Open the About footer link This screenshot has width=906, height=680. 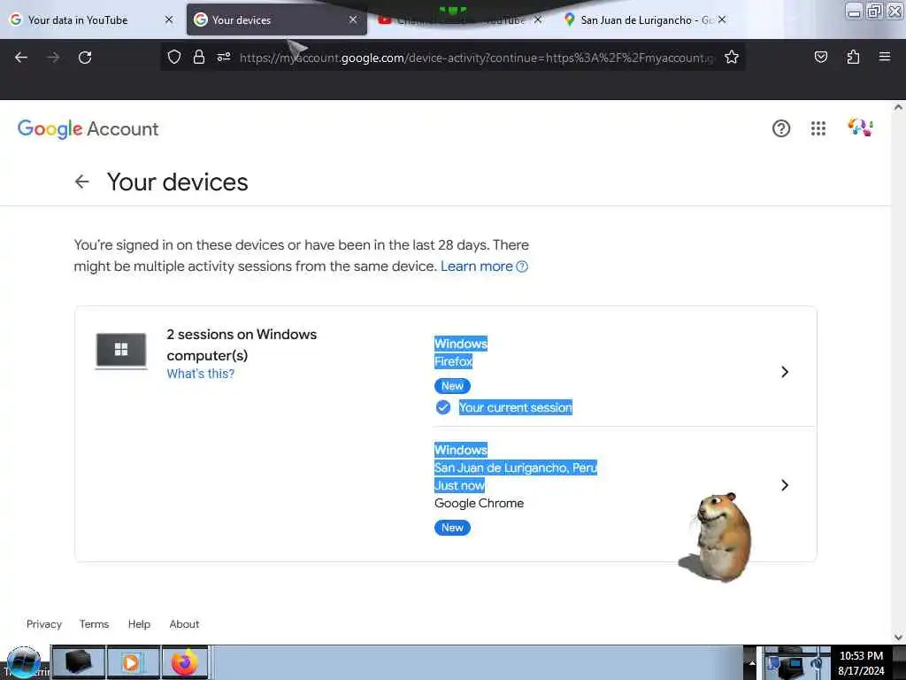(x=184, y=624)
